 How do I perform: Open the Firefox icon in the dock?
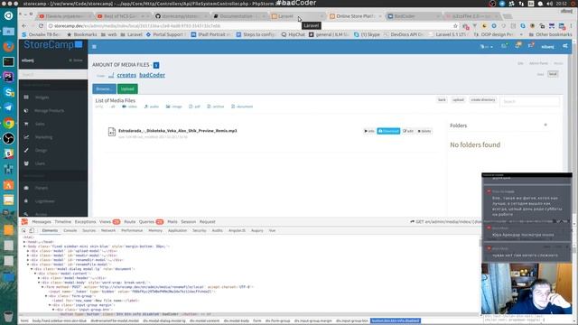8,46
